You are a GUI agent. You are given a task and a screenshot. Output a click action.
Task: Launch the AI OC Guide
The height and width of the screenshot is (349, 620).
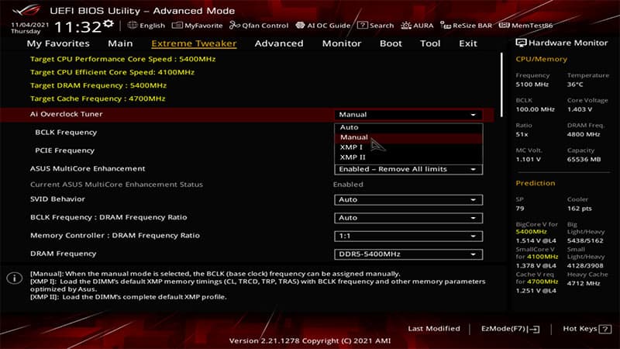tap(323, 26)
